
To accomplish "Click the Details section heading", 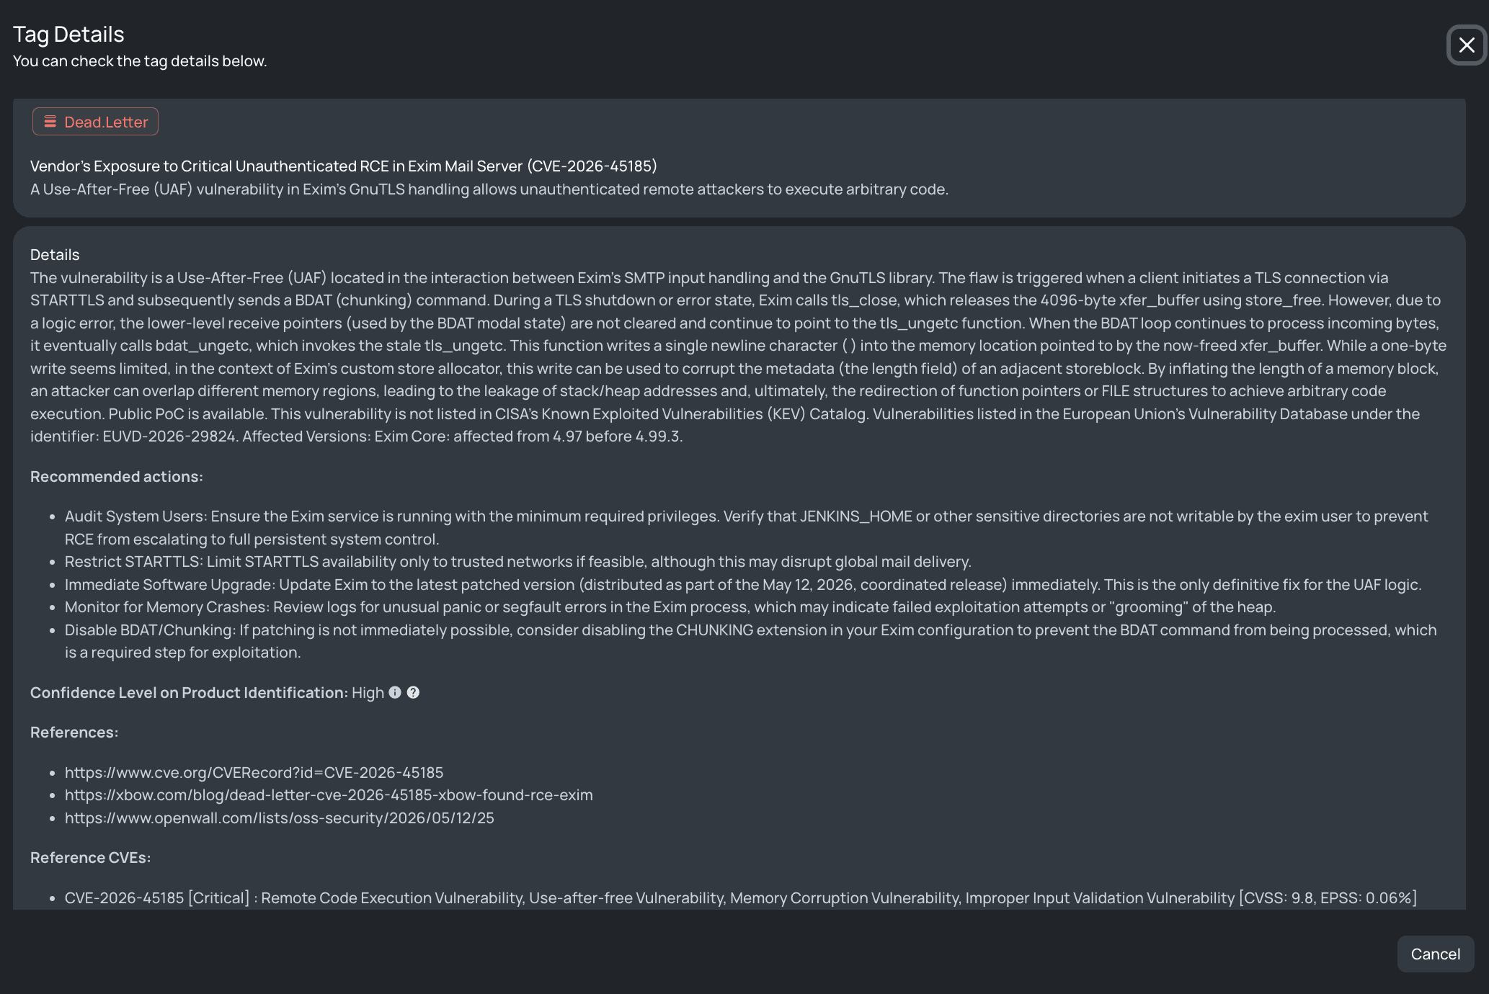I will (55, 255).
